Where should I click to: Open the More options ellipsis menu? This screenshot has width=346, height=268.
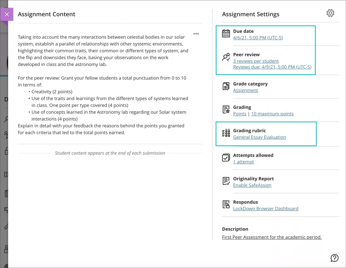pos(196,34)
